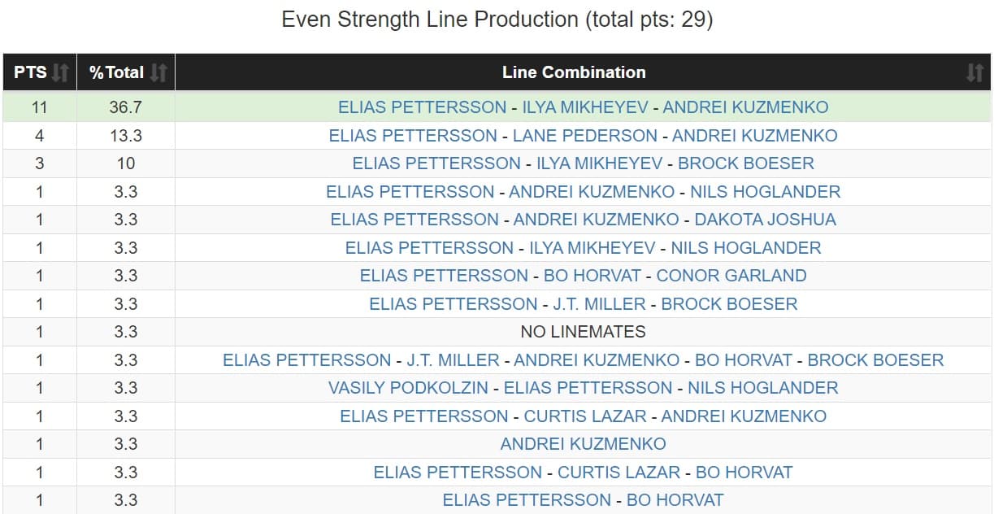
Task: Click the %Total column sort arrows icon
Action: (x=158, y=72)
